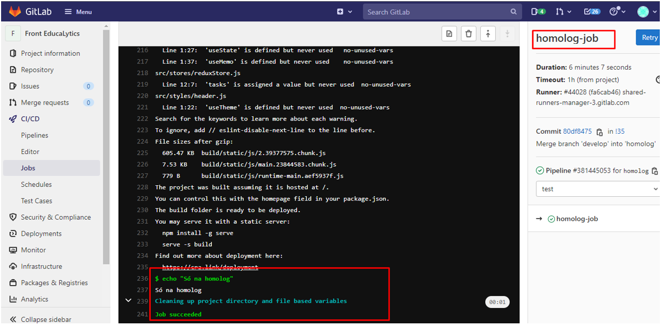Collapse log section at line 239
The image size is (662, 325).
pyautogui.click(x=128, y=300)
